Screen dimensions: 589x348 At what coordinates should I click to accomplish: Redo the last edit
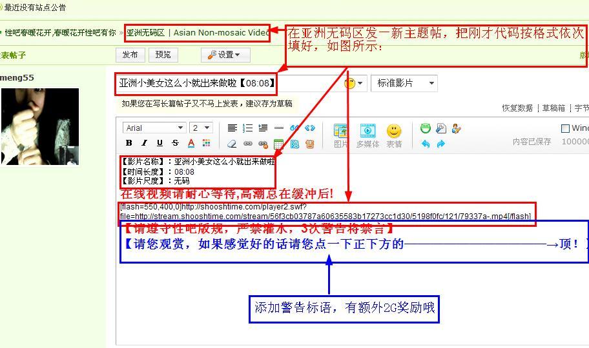tap(441, 144)
